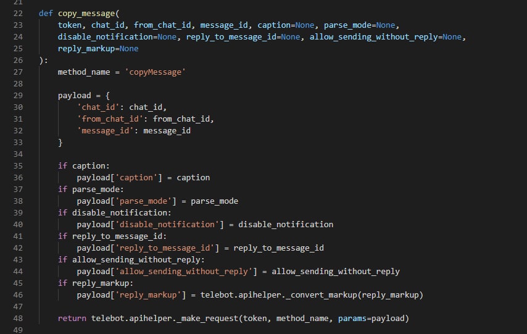This screenshot has height=334, width=527.
Task: Click the closing brace on line 33
Action: pos(60,143)
